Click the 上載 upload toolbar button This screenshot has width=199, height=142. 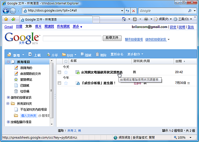34,54
